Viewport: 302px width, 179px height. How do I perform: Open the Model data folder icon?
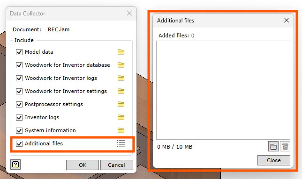[x=121, y=52]
